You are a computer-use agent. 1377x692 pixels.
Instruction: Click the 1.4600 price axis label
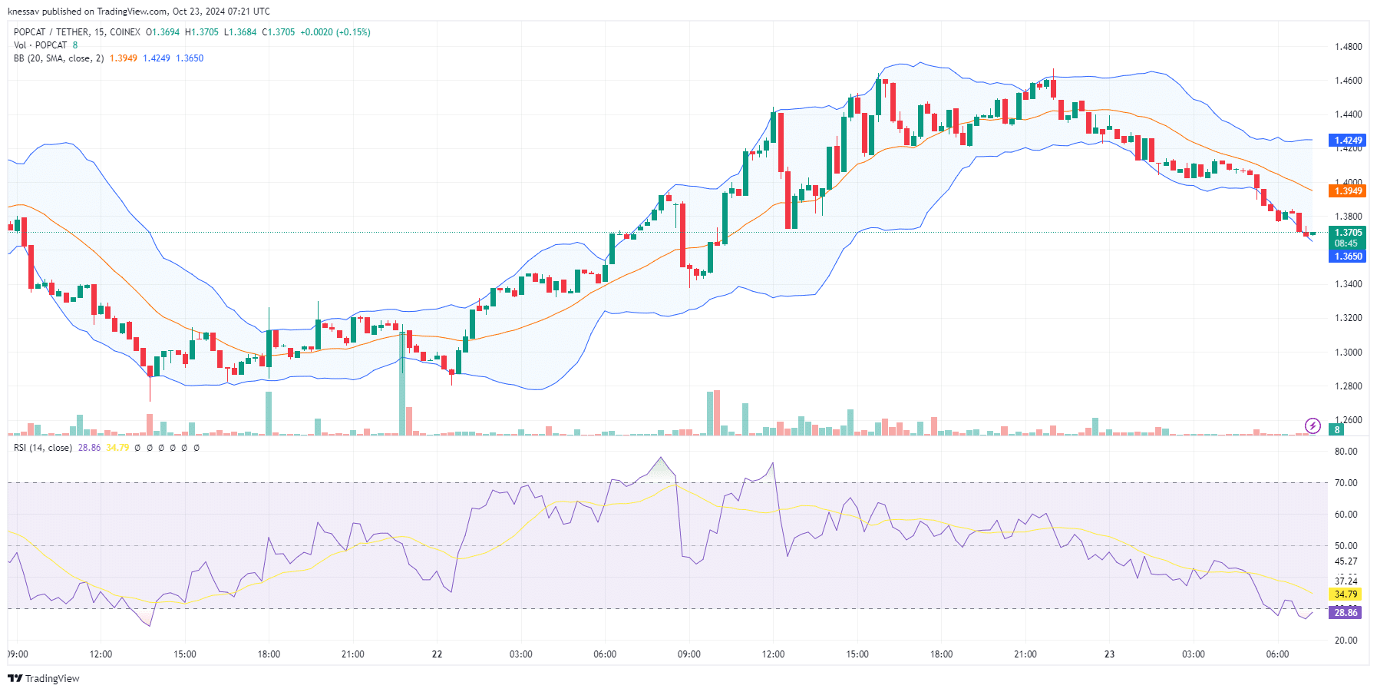pos(1349,81)
